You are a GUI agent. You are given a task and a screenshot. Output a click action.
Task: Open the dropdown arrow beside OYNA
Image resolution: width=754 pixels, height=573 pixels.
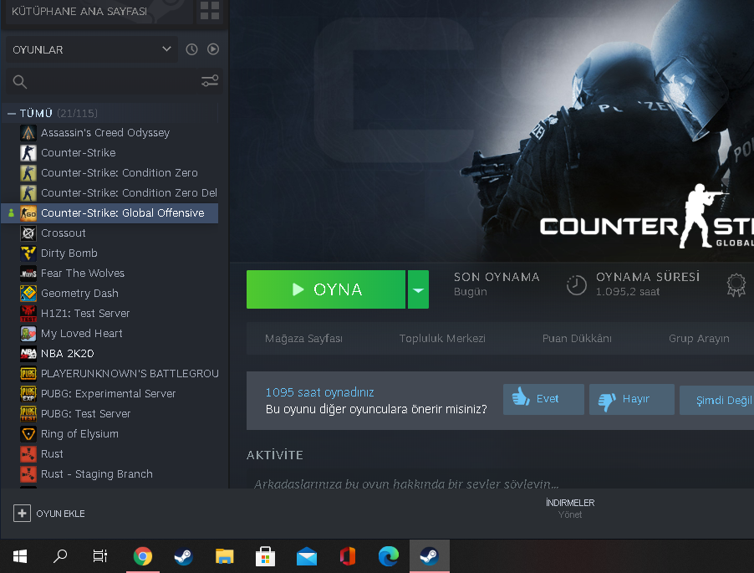pos(418,289)
